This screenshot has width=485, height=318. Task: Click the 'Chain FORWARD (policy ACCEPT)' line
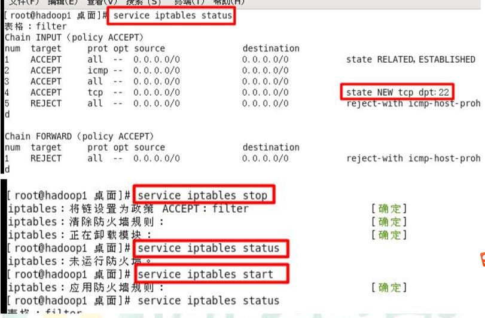point(79,136)
